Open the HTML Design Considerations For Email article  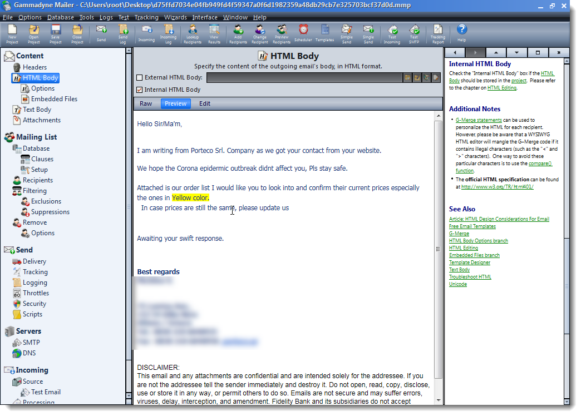tap(499, 219)
